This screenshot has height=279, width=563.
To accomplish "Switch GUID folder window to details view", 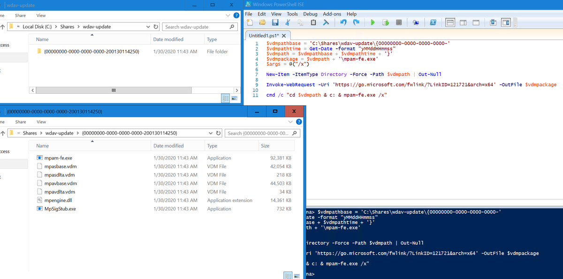I will point(288,275).
